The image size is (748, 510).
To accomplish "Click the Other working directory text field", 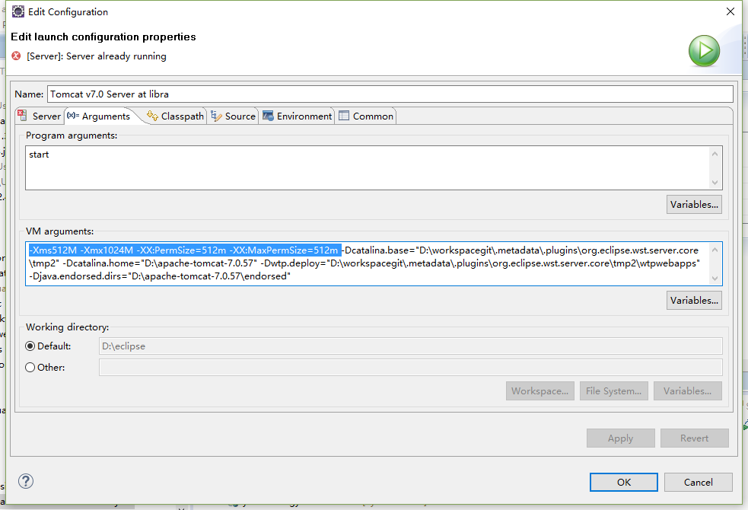I will pyautogui.click(x=411, y=368).
